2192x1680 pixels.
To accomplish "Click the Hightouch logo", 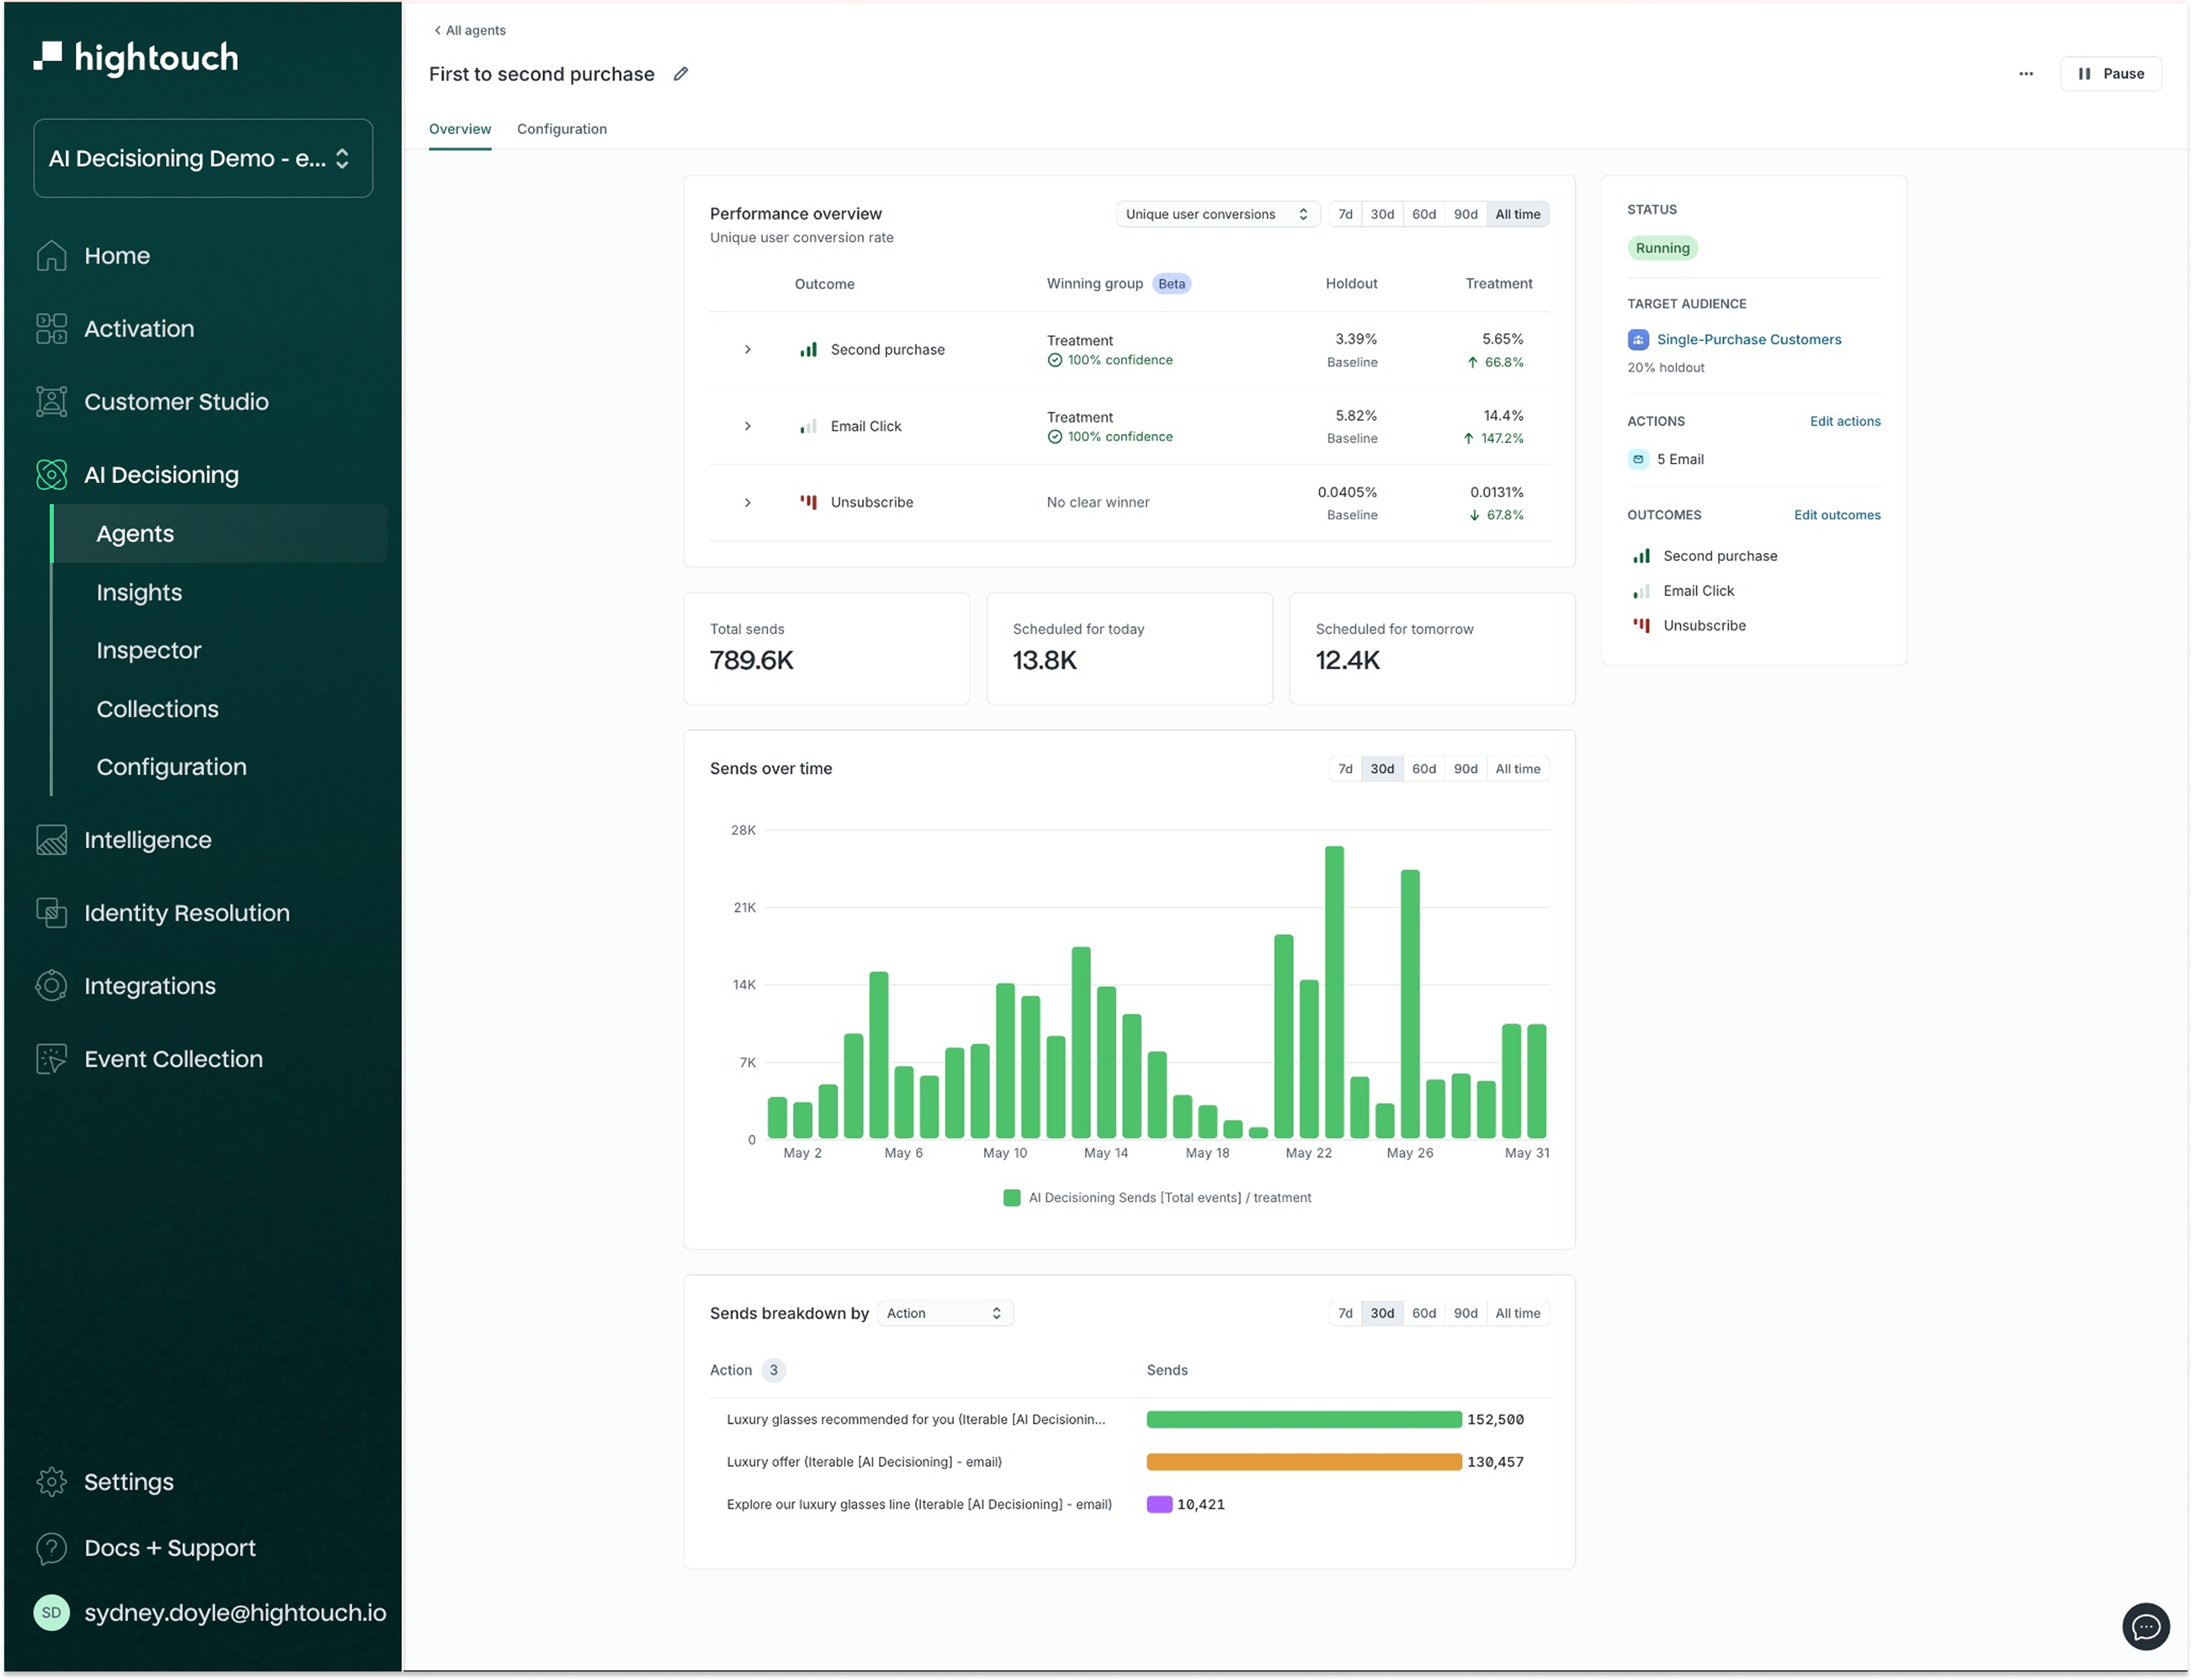I will tap(136, 57).
